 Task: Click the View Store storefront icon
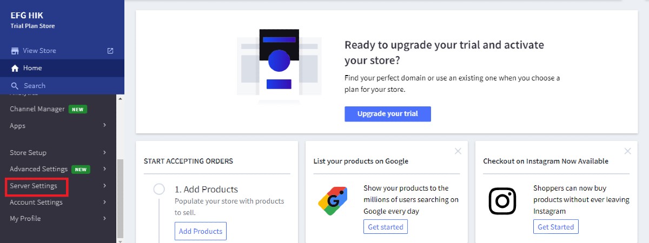click(15, 51)
